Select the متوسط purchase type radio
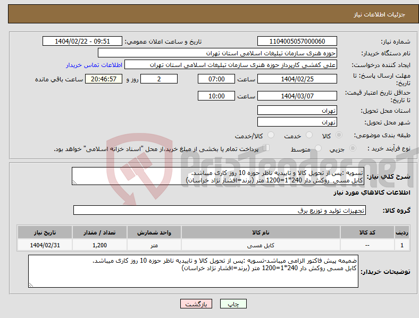 [x=318, y=148]
